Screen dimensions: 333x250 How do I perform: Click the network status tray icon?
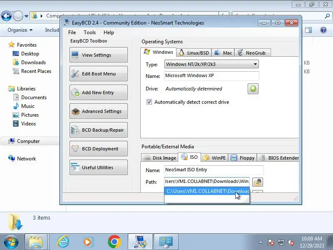point(281,242)
